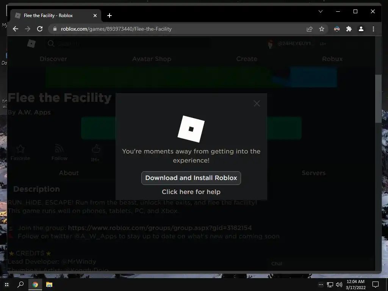
Task: Open the Chrome profile avatar icon
Action: tap(361, 29)
